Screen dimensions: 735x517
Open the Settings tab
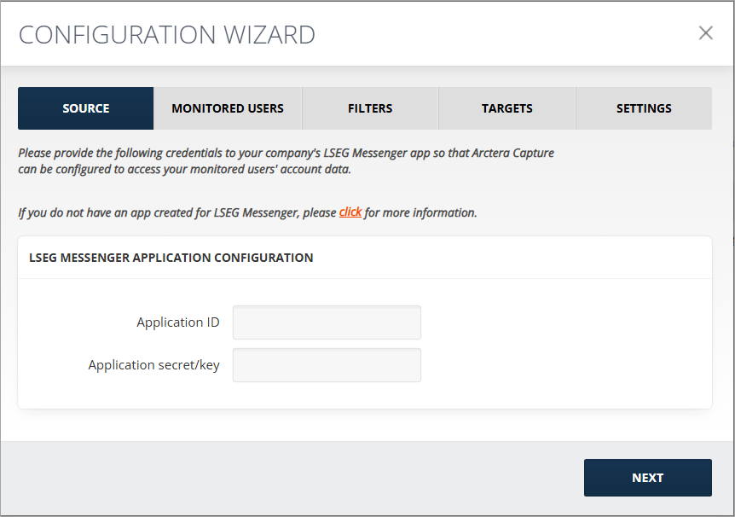(x=644, y=108)
